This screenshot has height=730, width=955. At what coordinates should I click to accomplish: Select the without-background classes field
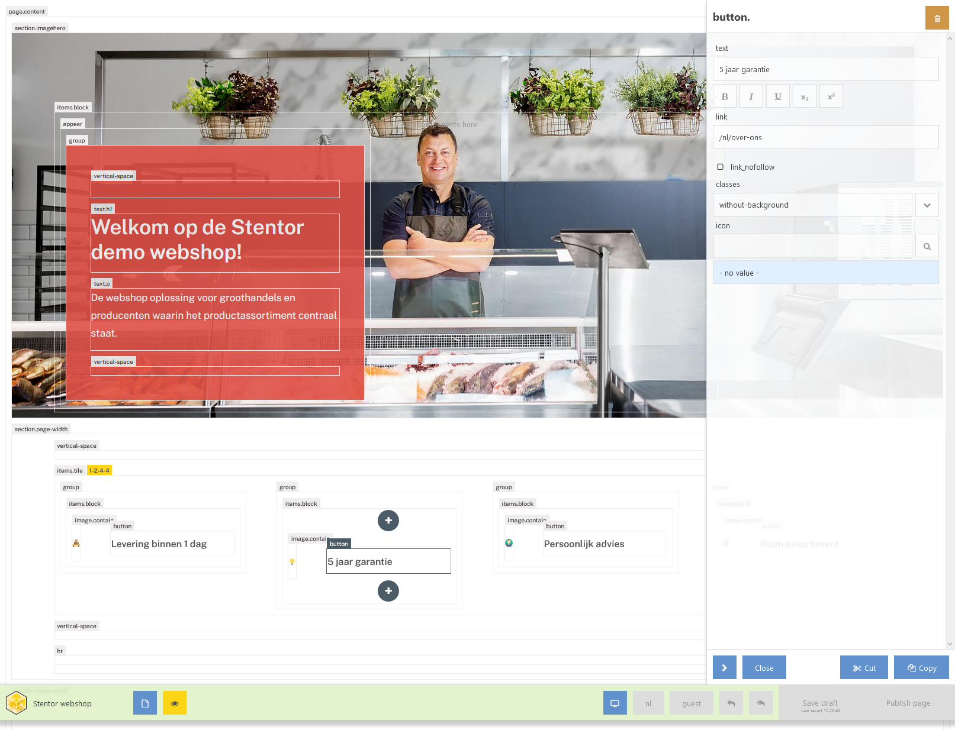[x=812, y=205]
